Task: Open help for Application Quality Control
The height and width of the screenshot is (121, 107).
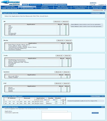Action: pyautogui.click(x=103, y=96)
